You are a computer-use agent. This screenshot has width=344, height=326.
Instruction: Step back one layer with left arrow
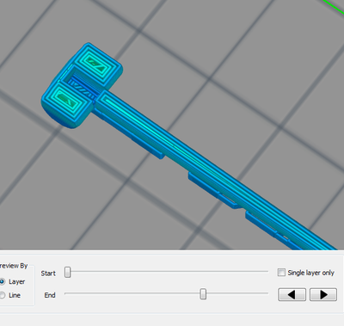[x=292, y=294]
